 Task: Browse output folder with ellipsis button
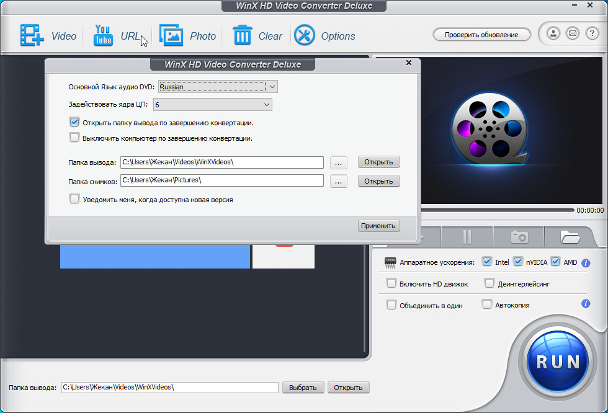(x=339, y=162)
